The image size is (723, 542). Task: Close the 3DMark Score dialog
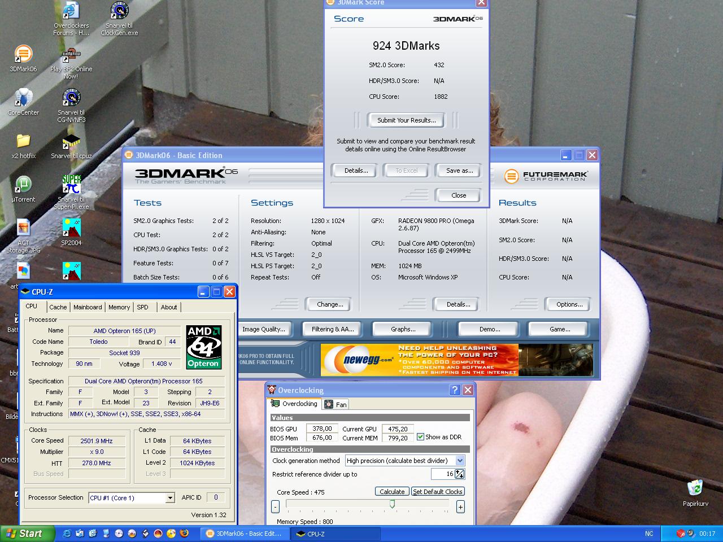coord(459,195)
